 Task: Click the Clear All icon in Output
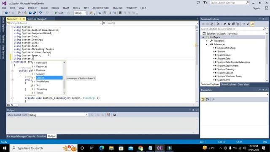(x=109, y=115)
